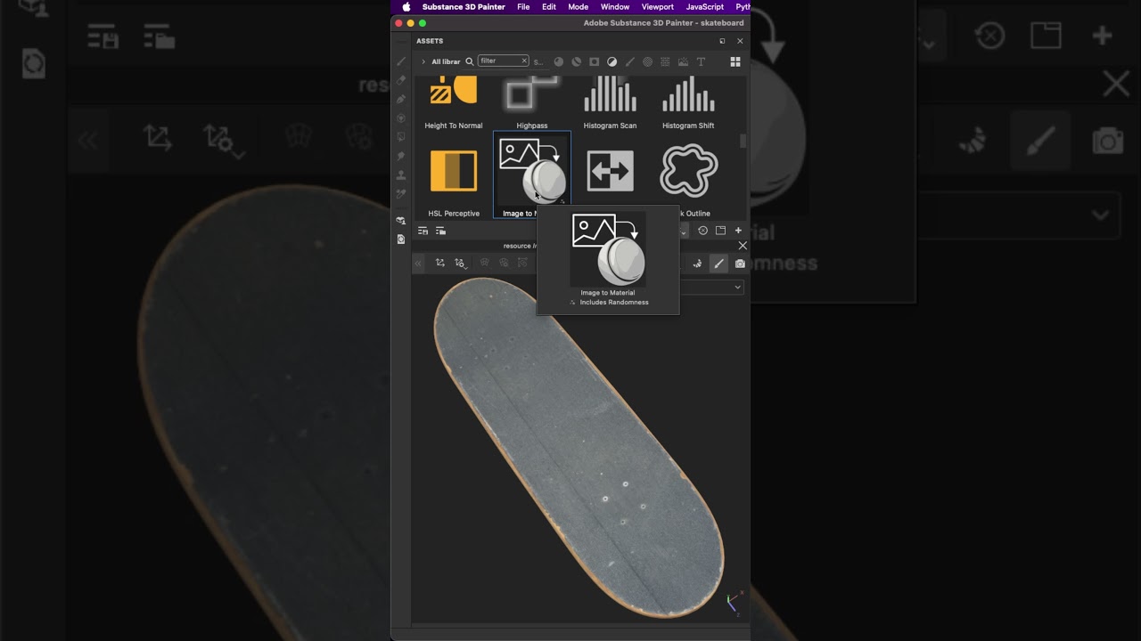Click the transform axes icon in viewport toolbar
This screenshot has width=1141, height=641.
point(440,263)
